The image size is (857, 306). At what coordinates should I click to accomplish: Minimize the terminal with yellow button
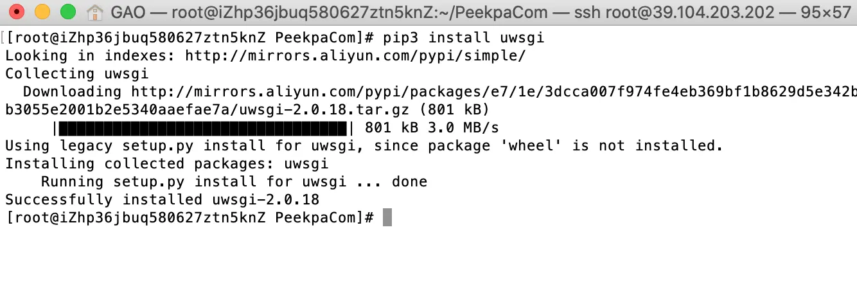point(42,12)
